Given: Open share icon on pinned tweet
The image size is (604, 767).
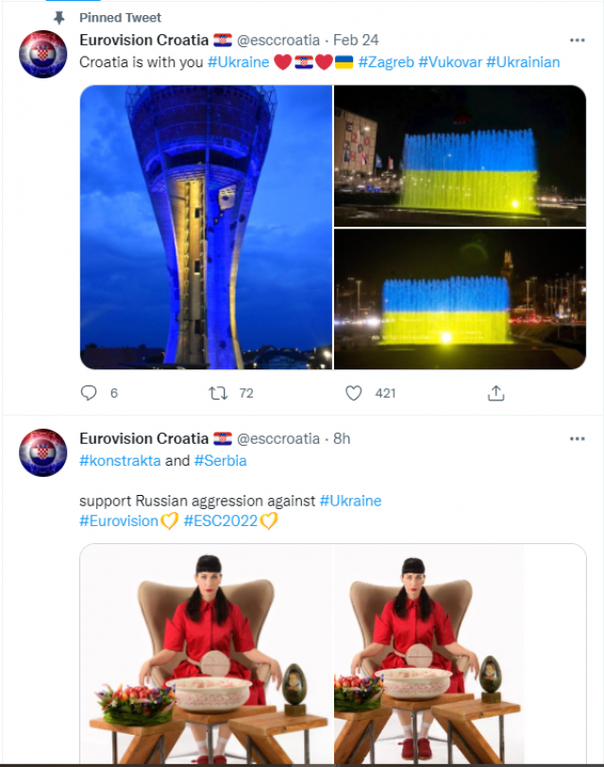Looking at the screenshot, I should click(x=495, y=393).
